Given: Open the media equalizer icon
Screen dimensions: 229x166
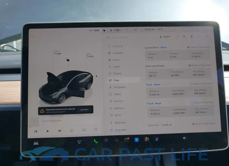Looking at the screenshot, I should coord(84,130).
